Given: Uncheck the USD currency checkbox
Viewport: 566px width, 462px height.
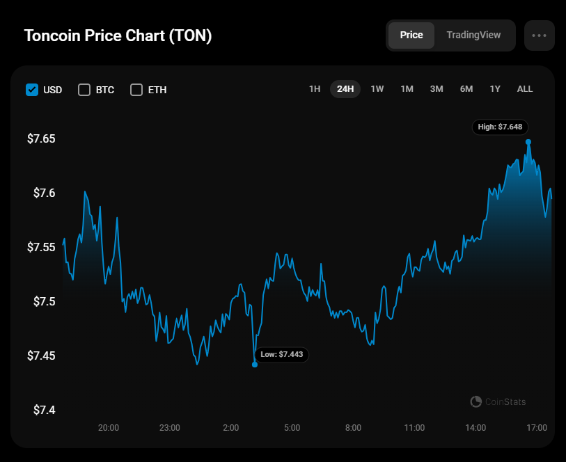Looking at the screenshot, I should coord(32,90).
